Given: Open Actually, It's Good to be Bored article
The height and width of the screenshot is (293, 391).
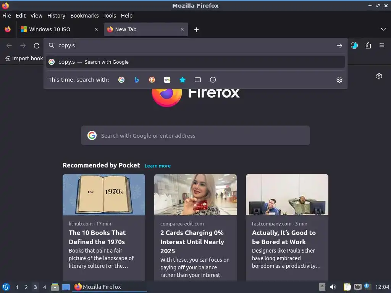Looking at the screenshot, I should [284, 237].
